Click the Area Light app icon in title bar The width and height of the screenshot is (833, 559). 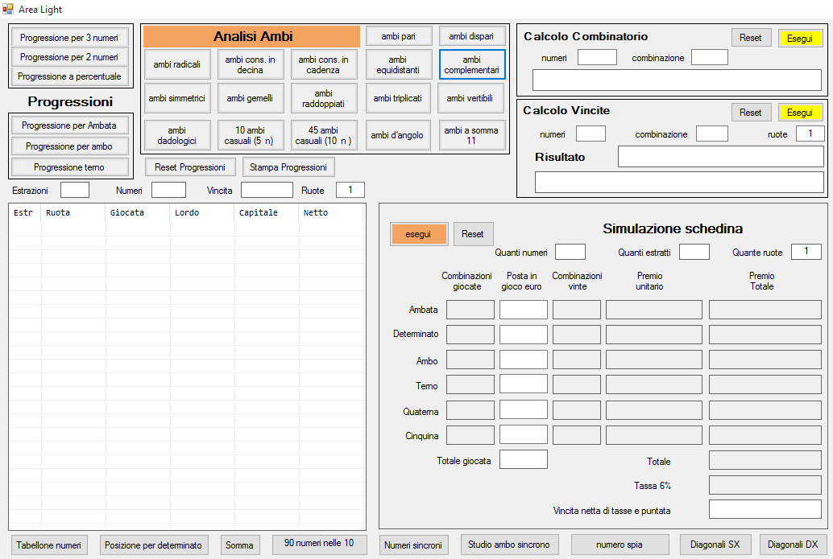click(8, 9)
